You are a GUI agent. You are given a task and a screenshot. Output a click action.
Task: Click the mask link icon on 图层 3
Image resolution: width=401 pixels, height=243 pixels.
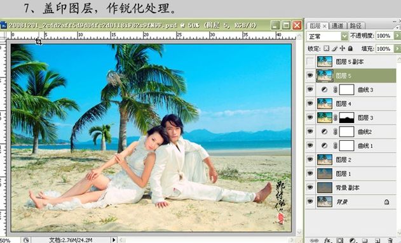point(336,117)
